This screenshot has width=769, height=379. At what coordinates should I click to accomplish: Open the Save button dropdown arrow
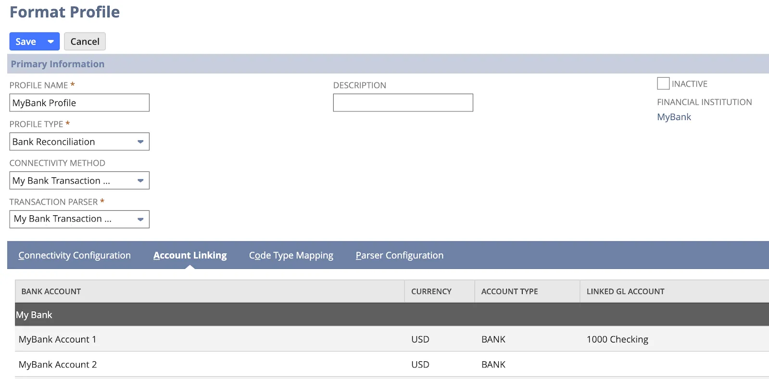coord(51,41)
